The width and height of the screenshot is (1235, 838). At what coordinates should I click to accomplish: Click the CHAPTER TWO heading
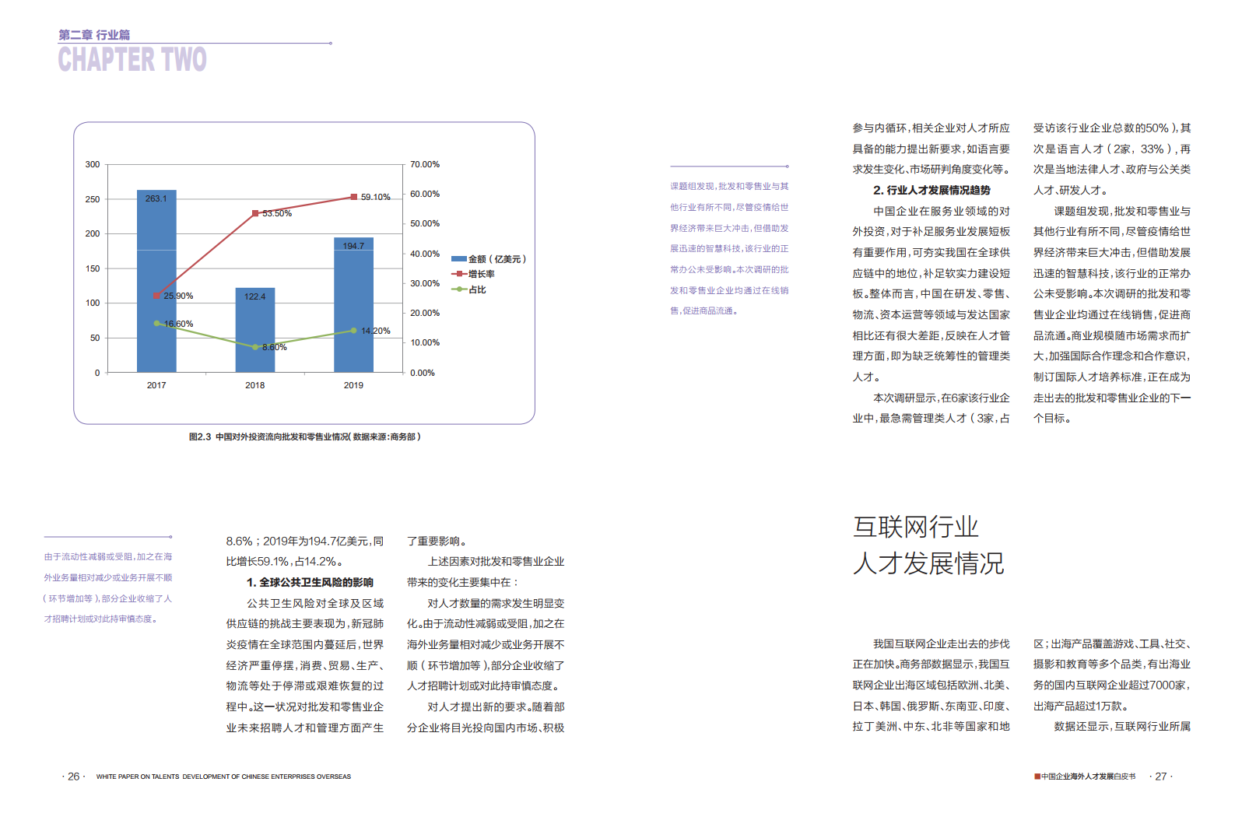(x=132, y=60)
